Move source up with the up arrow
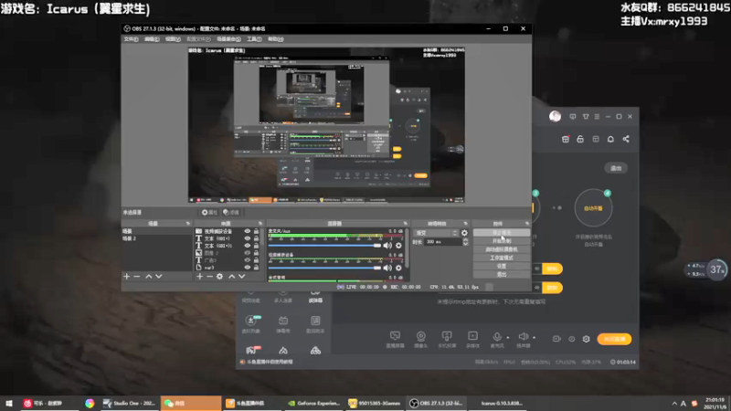Screen dimensions: 731x411 [x=232, y=277]
